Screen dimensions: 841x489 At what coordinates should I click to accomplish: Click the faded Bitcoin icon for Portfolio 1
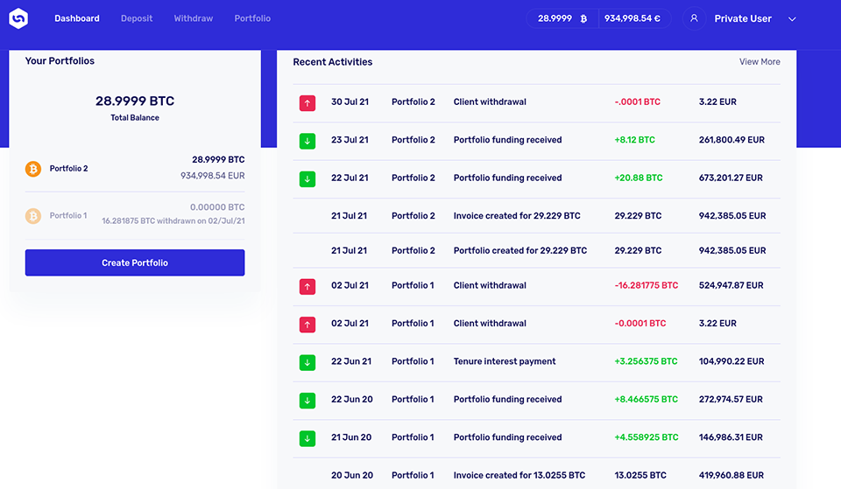(x=33, y=216)
